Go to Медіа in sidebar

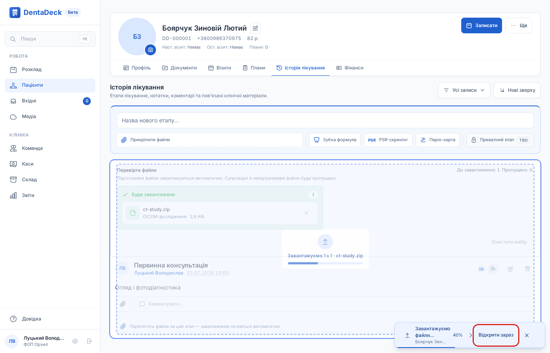(x=50, y=116)
